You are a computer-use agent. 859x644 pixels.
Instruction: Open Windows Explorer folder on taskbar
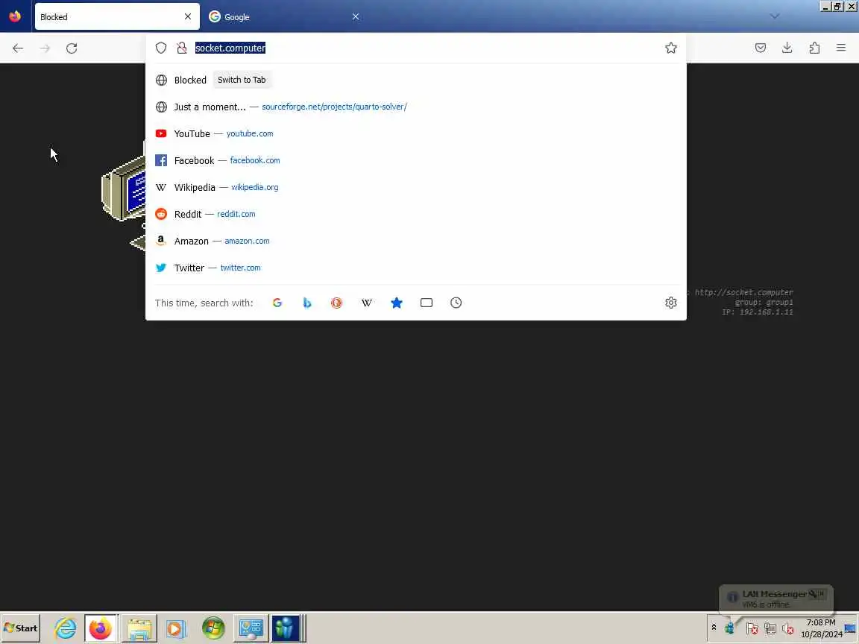point(139,628)
